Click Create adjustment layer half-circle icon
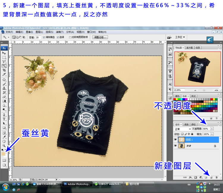Image resolution: width=223 pixels, height=193 pixels. point(201,177)
